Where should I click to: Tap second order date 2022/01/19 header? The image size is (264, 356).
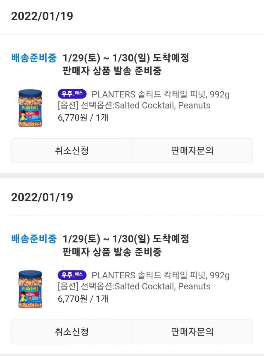[x=42, y=197]
